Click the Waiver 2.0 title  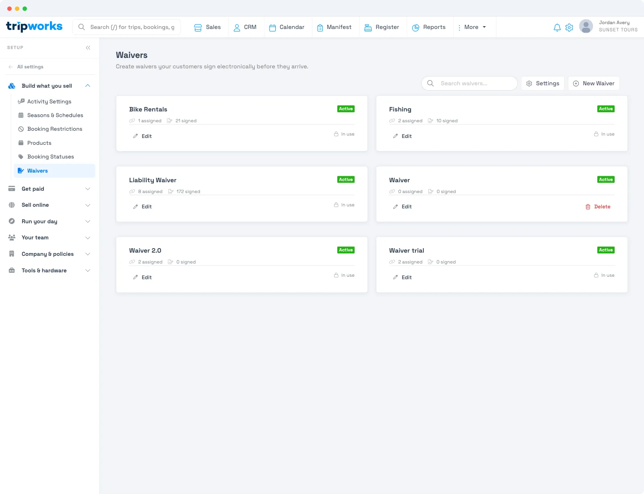[145, 251]
